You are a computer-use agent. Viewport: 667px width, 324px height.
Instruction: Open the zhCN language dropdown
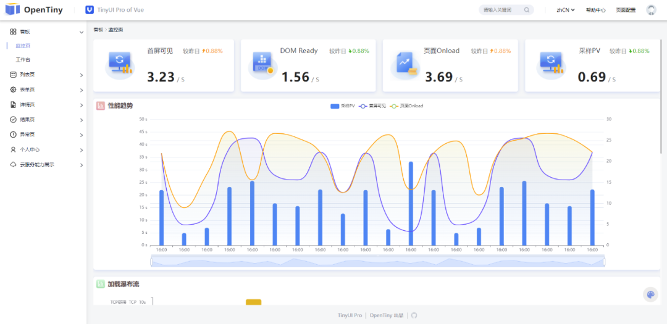click(566, 10)
